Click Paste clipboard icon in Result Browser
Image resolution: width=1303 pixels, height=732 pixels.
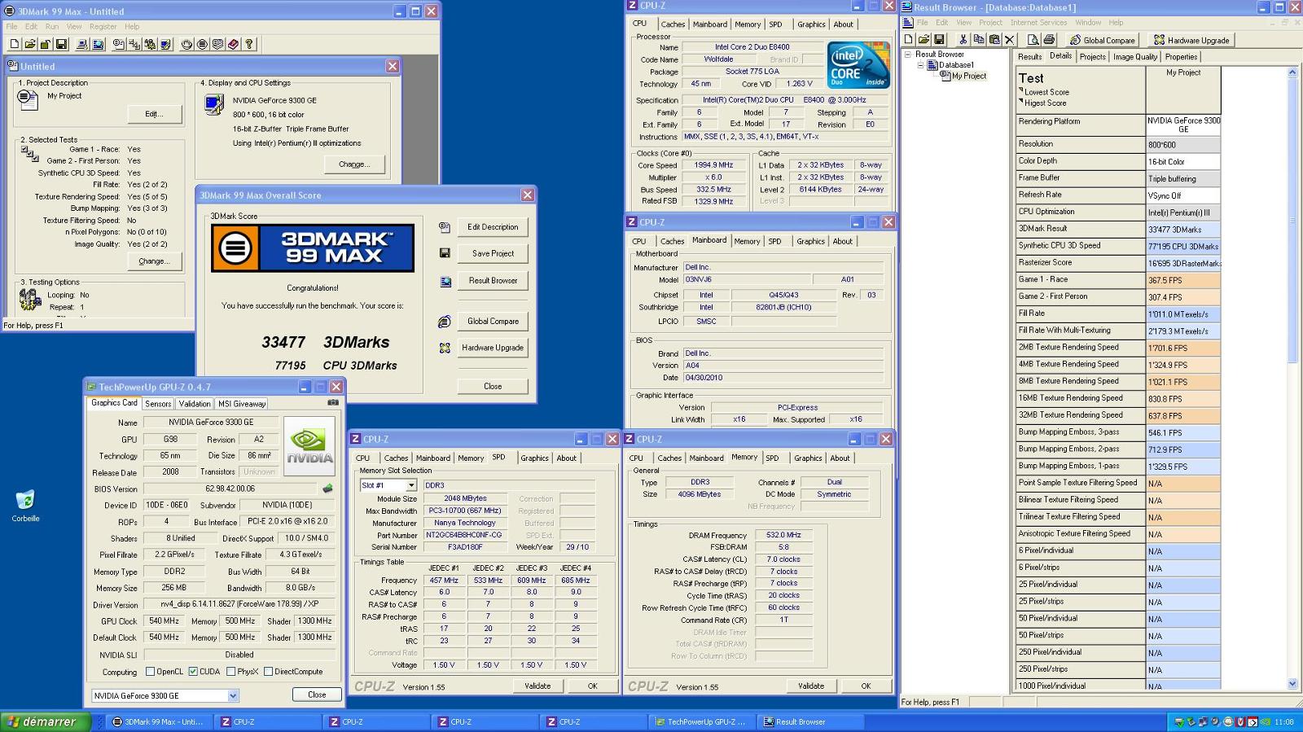coord(994,39)
